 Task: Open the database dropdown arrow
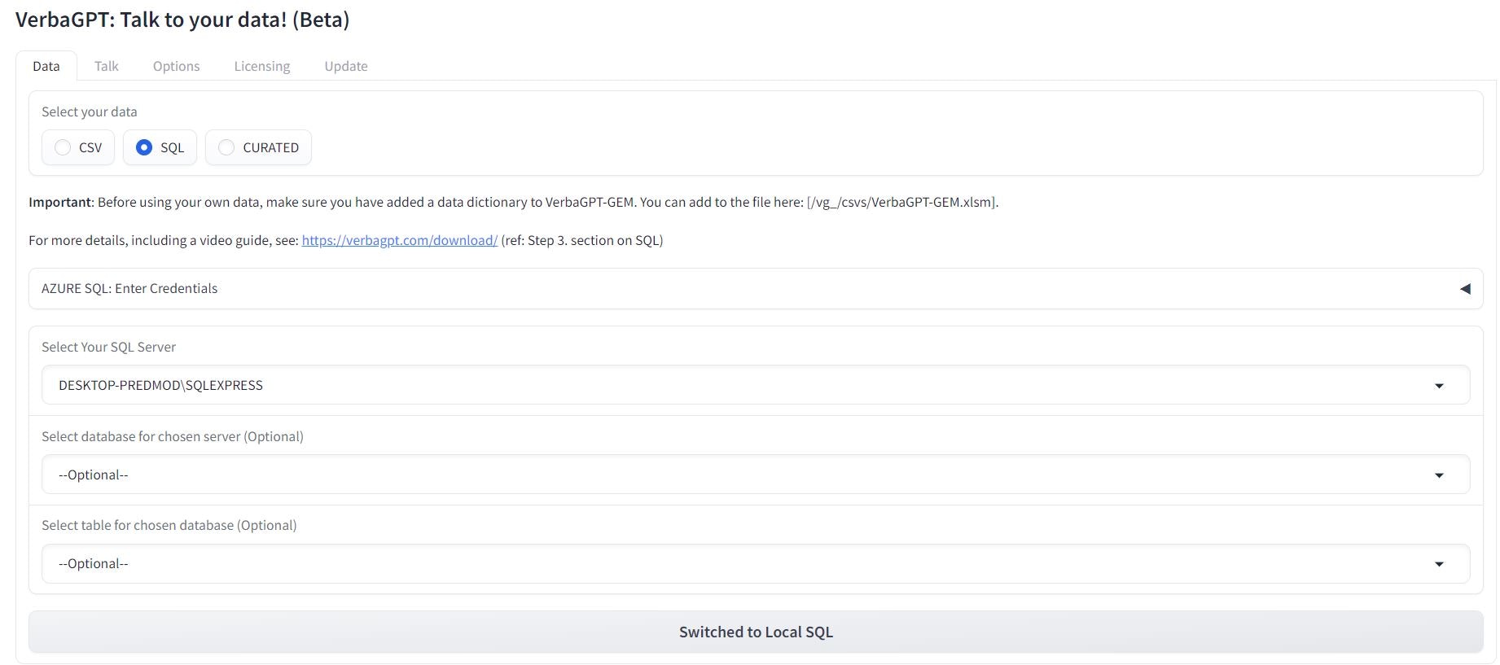[1439, 475]
